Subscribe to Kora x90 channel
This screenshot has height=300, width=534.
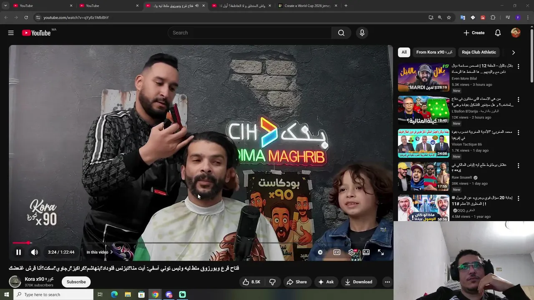[76, 282]
